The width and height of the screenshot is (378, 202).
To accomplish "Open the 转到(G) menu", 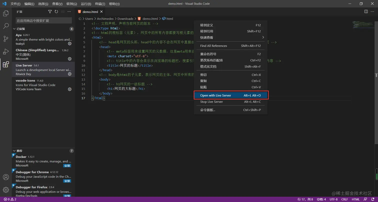I will [72, 4].
